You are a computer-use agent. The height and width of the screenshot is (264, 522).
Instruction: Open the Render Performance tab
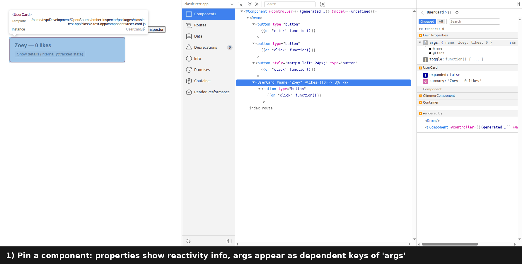point(209,92)
